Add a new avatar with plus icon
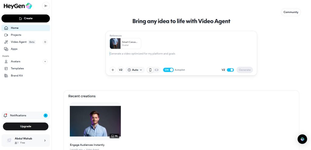 click(45, 61)
